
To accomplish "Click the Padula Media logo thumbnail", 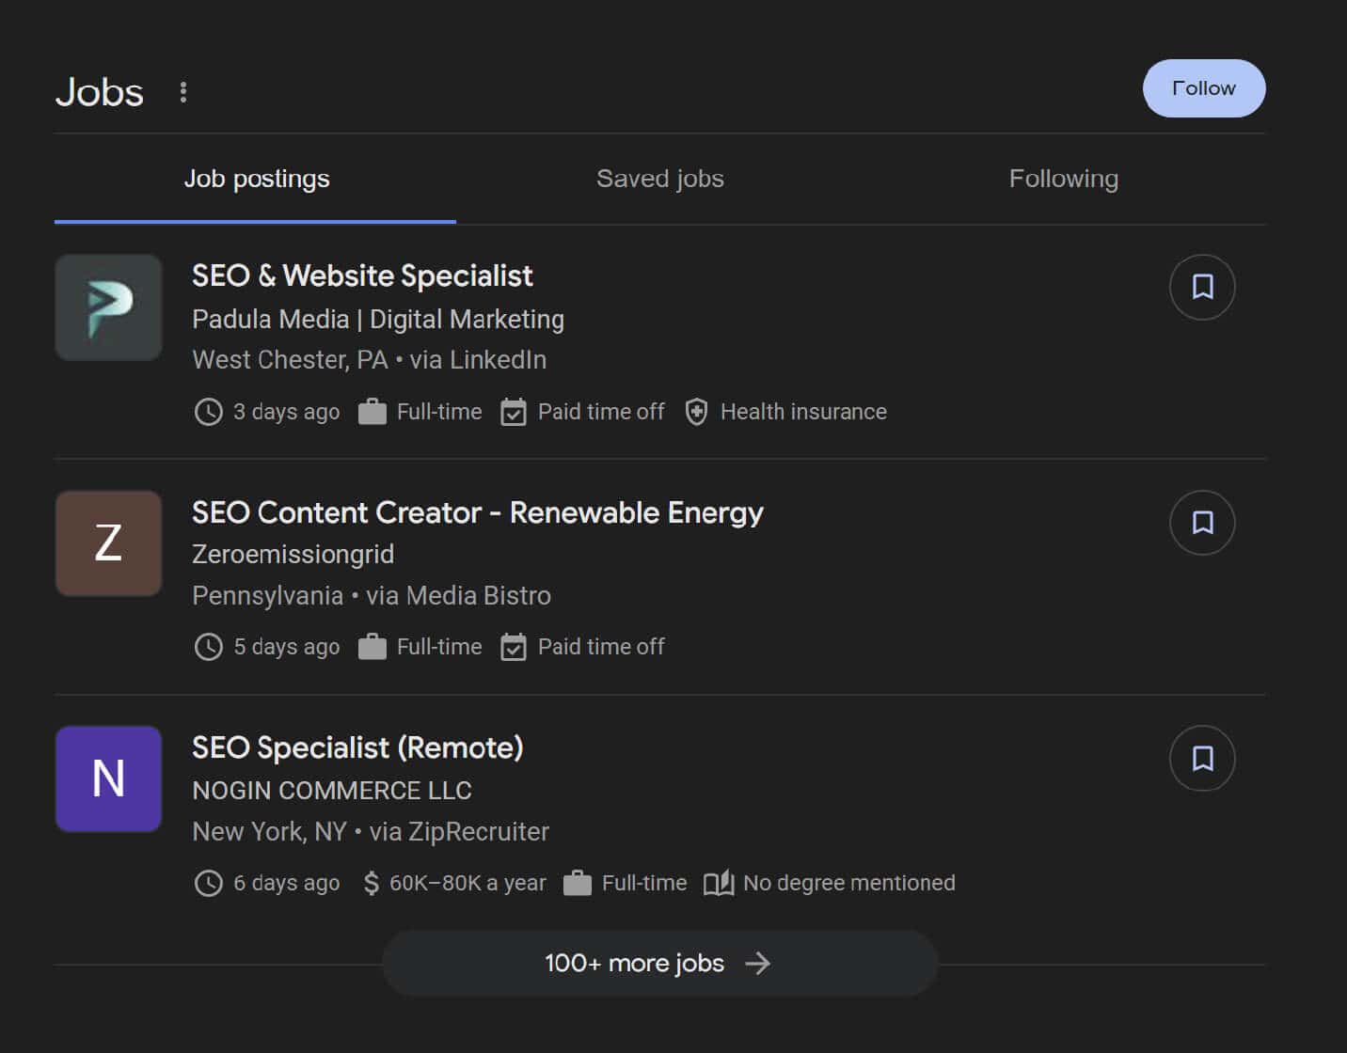I will click(x=108, y=307).
